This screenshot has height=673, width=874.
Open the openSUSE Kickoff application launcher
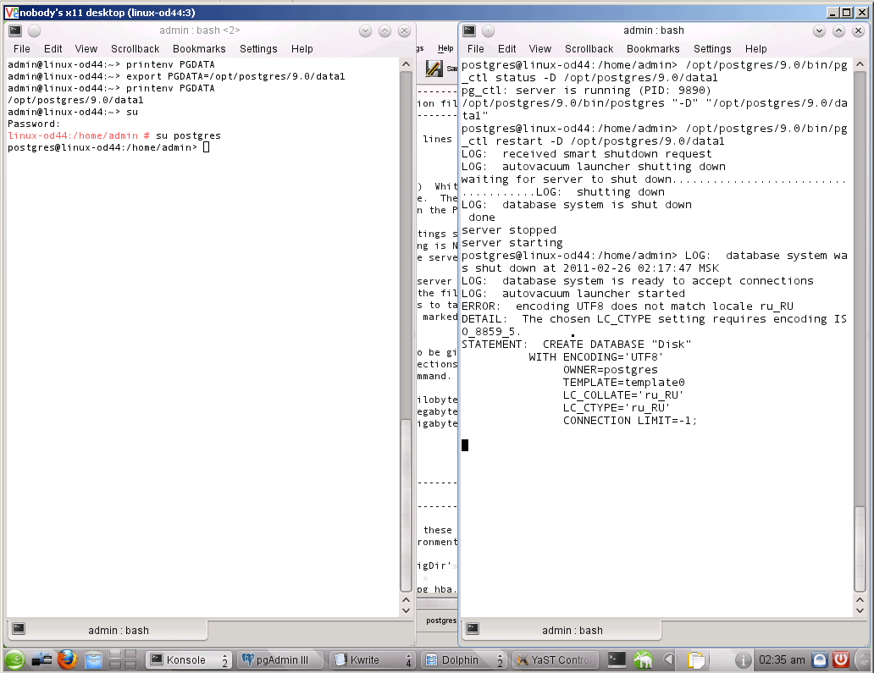(14, 659)
